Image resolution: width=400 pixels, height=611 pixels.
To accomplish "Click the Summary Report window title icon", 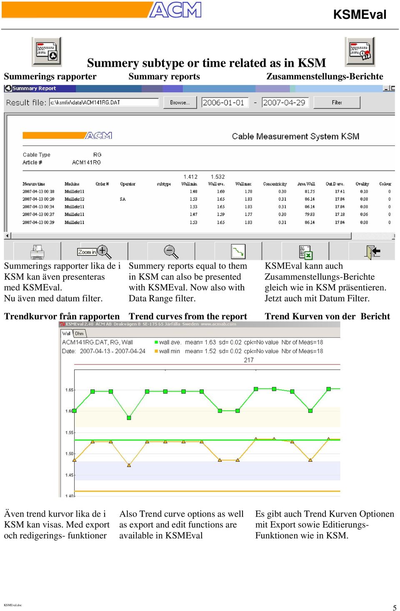I will click(8, 88).
